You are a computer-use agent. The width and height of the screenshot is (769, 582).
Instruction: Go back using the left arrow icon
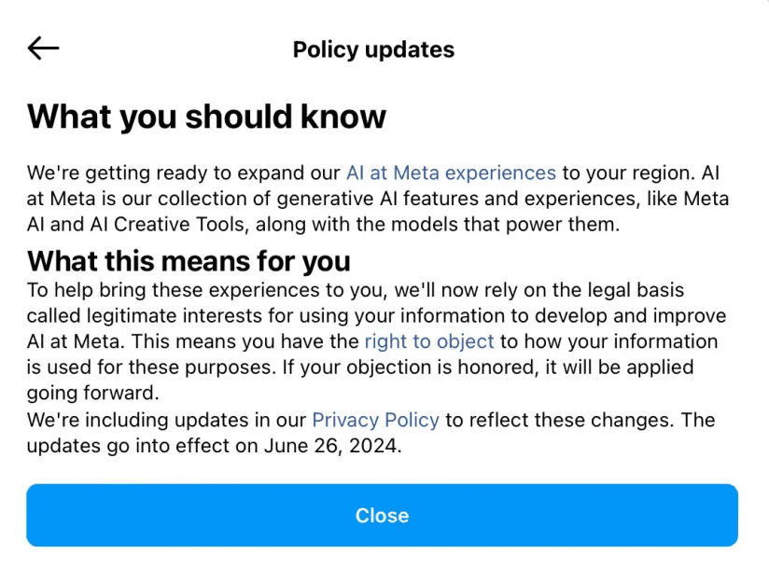[43, 48]
